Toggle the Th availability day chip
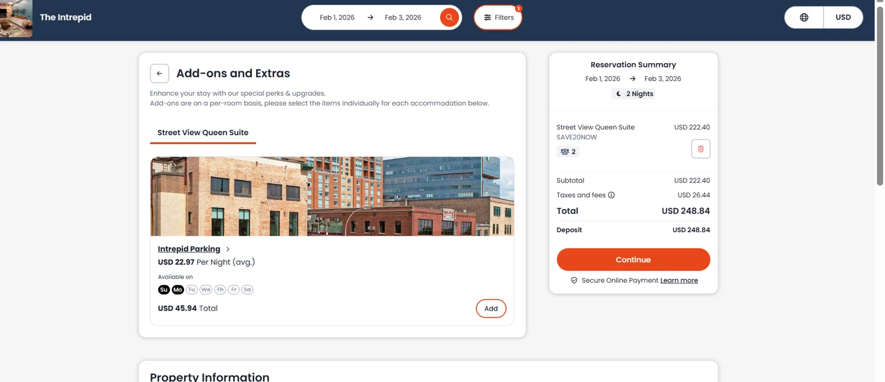The image size is (885, 382). click(220, 290)
